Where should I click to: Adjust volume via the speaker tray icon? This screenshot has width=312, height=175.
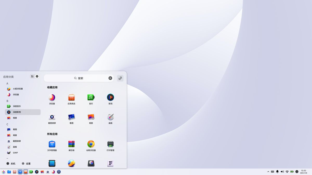282,171
